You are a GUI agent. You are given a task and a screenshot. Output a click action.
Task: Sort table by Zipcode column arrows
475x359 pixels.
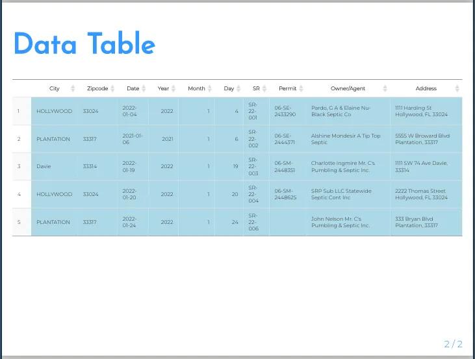(x=112, y=88)
